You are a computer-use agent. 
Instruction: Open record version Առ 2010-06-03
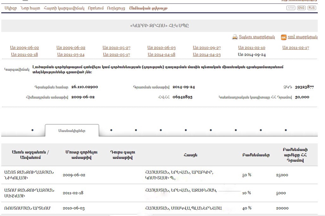[x=161, y=48]
